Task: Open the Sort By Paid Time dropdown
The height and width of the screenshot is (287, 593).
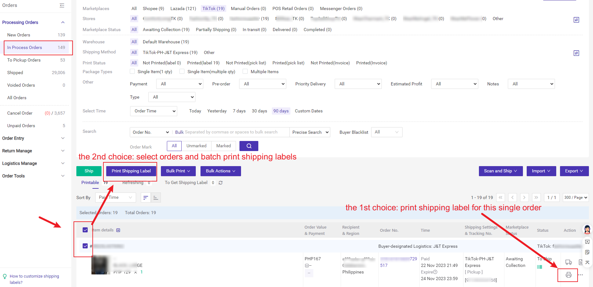Action: (115, 198)
